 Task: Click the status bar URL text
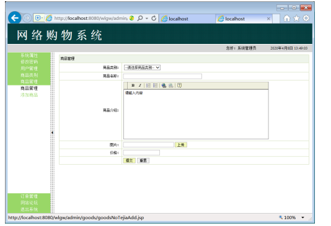[x=76, y=217]
